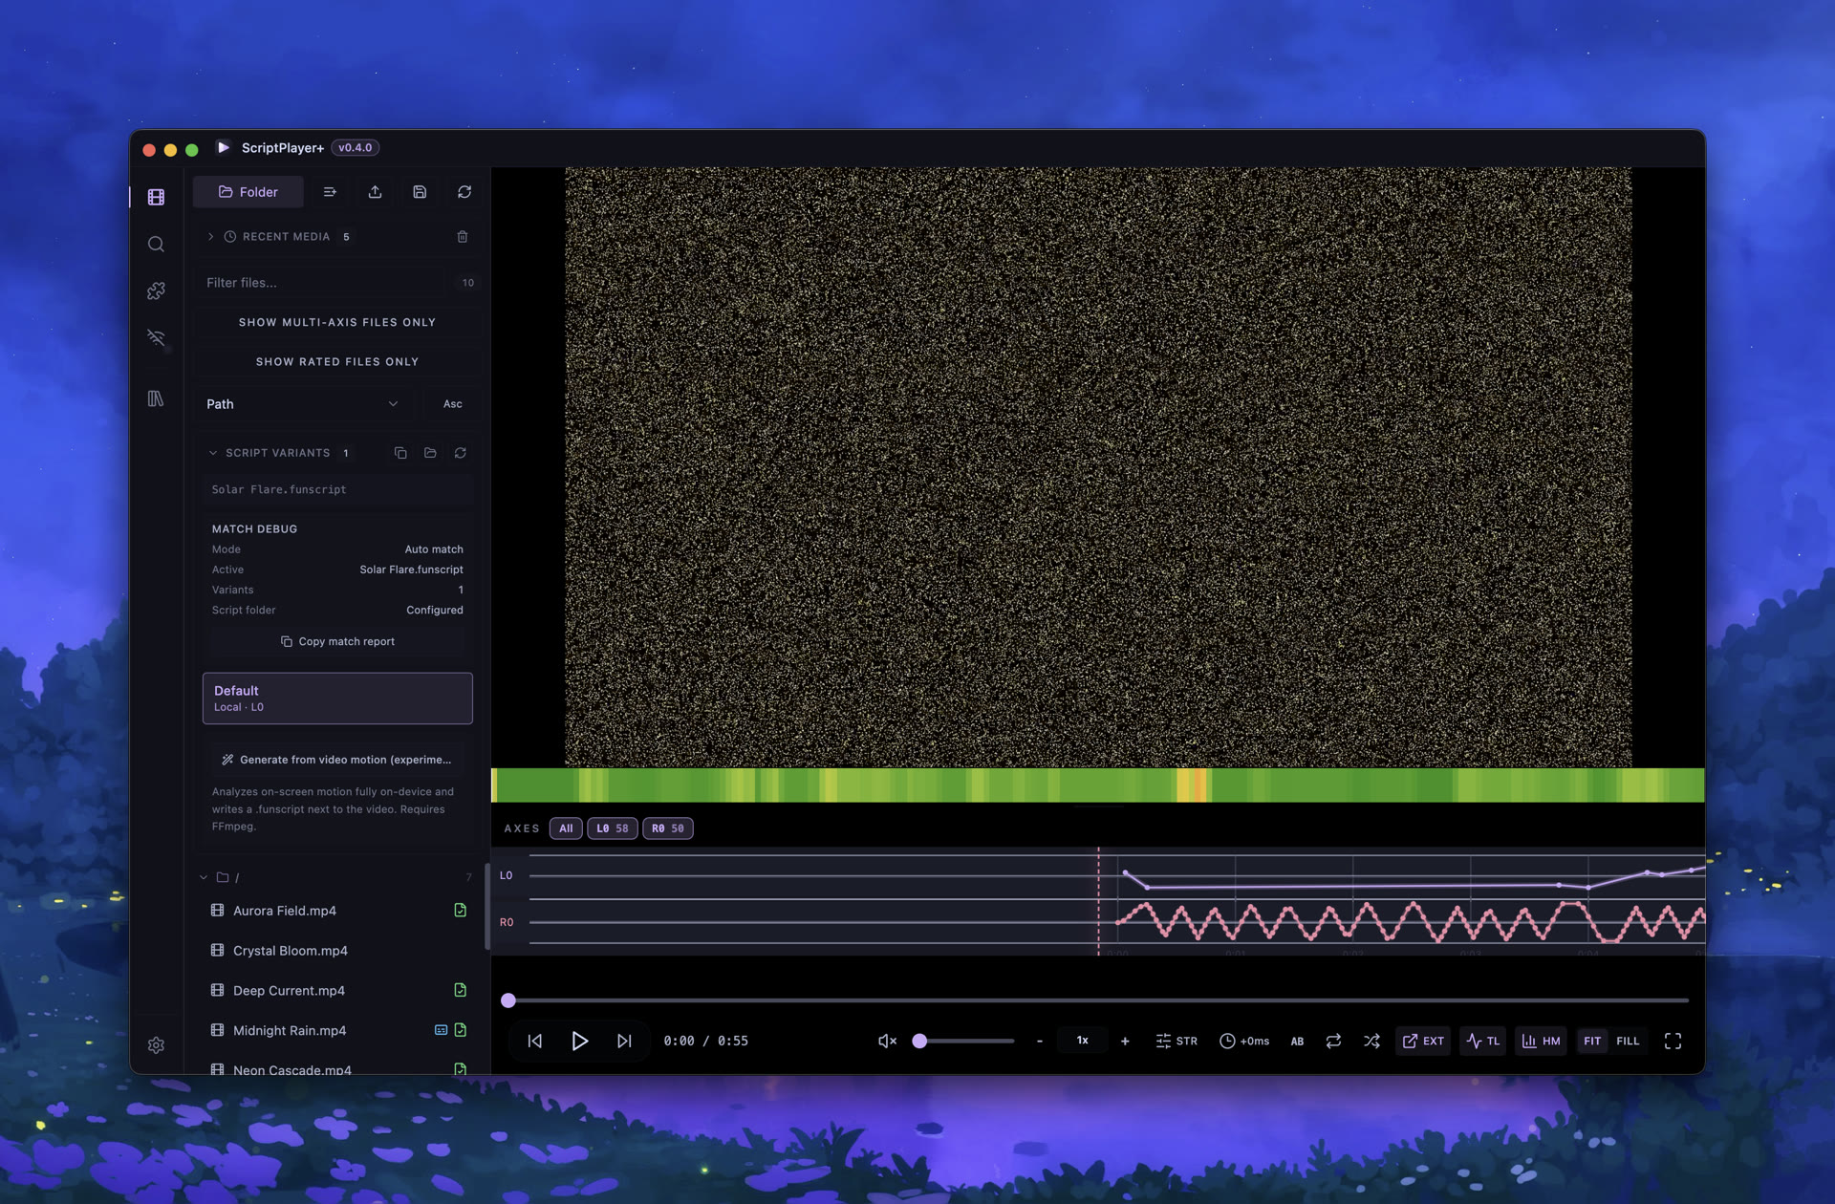
Task: Show All axes tab
Action: pyautogui.click(x=566, y=828)
